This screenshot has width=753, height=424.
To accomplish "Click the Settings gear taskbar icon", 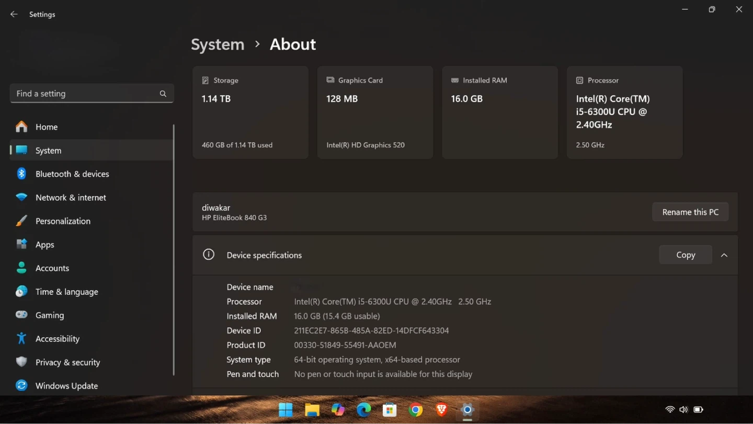I will coord(467,410).
